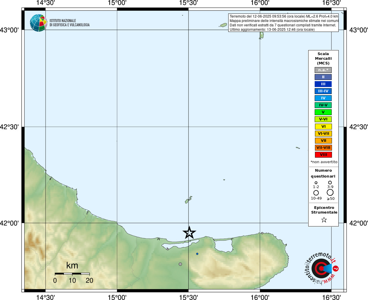Click the INGV globe logo
368x300 pixels.
tap(38, 23)
